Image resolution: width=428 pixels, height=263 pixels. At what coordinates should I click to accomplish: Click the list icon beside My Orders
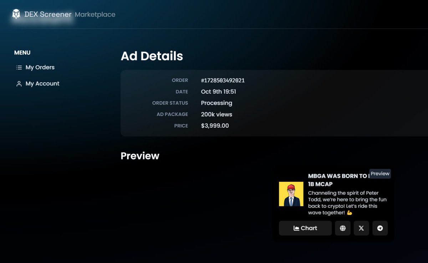click(x=18, y=67)
